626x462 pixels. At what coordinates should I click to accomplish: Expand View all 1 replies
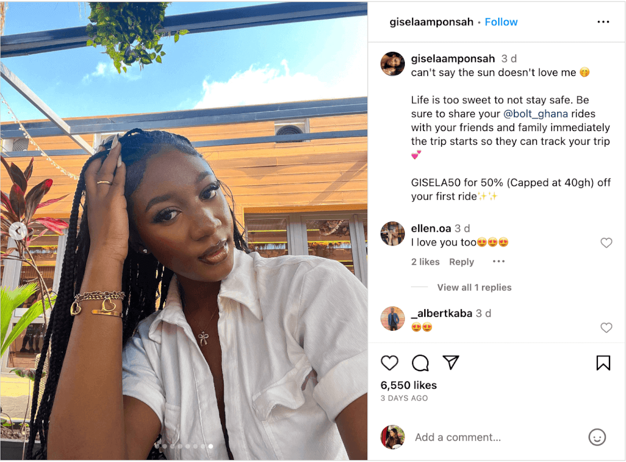pos(474,288)
